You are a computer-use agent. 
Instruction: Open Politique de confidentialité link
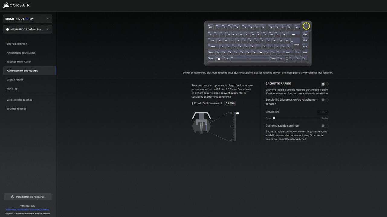click(x=17, y=209)
